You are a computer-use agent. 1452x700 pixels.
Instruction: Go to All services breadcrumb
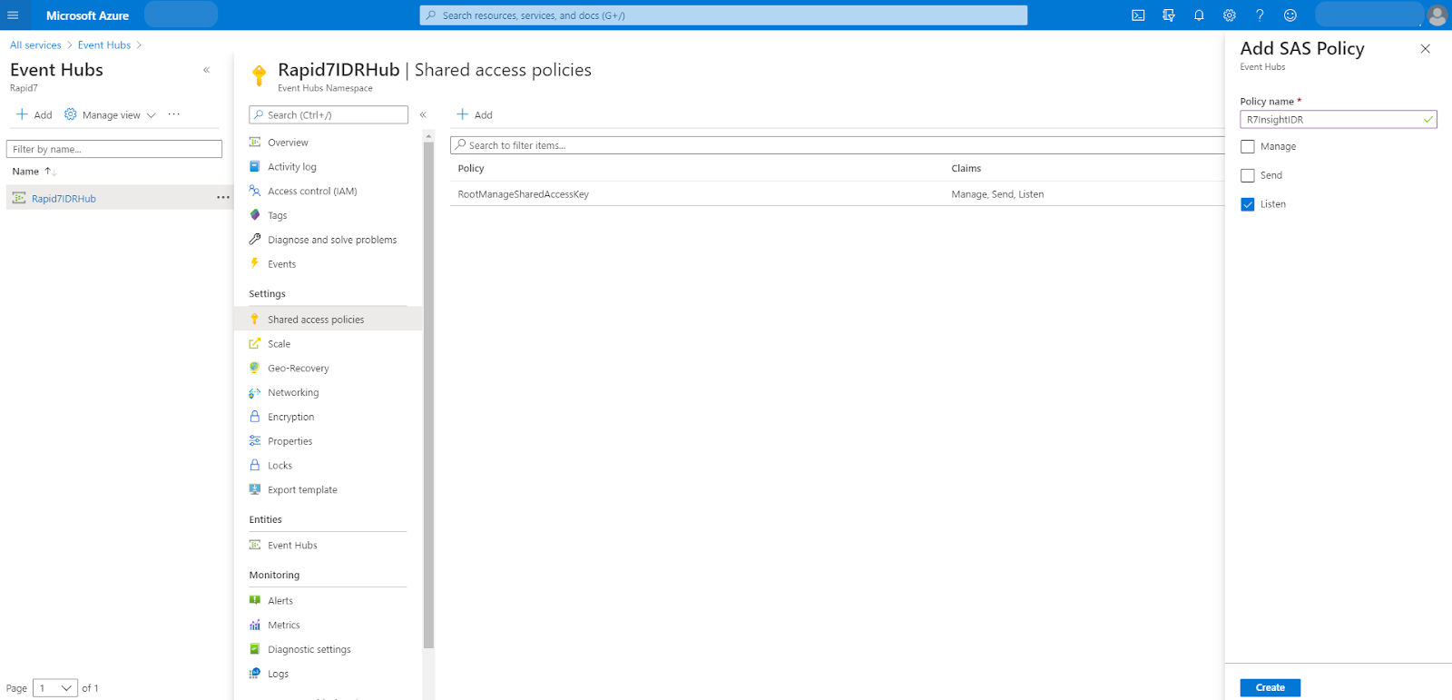click(x=35, y=44)
